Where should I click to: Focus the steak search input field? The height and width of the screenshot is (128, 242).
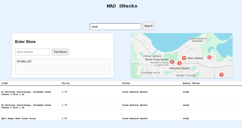[115, 27]
